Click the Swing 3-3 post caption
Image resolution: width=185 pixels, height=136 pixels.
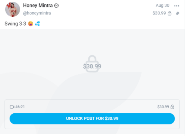(15, 24)
